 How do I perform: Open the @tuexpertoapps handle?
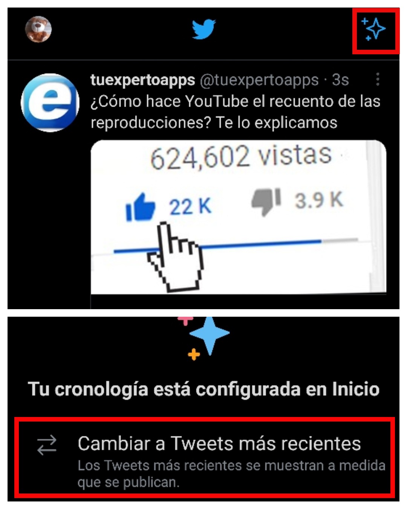pyautogui.click(x=259, y=80)
